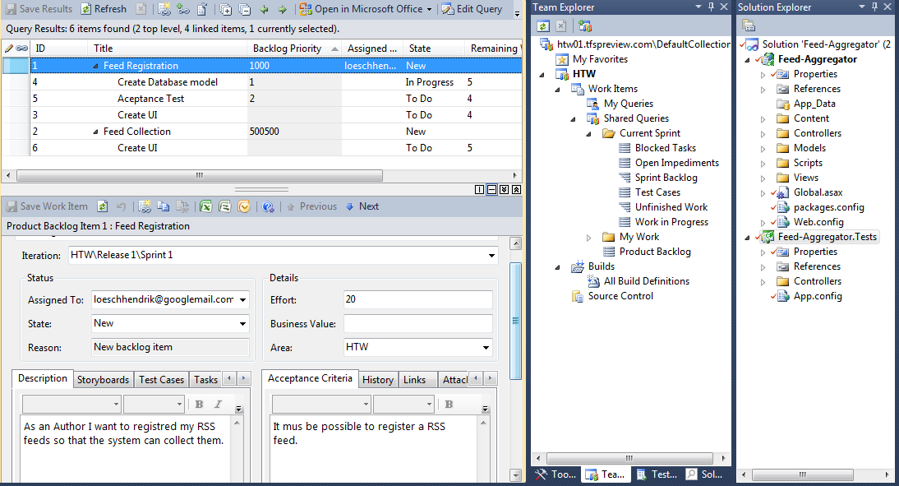The width and height of the screenshot is (899, 486).
Task: Collapse the Feed Collection row
Action: click(x=96, y=132)
